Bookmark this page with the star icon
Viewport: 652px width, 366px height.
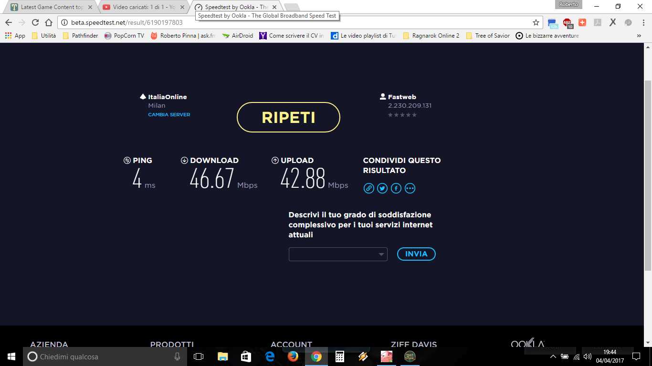[536, 22]
